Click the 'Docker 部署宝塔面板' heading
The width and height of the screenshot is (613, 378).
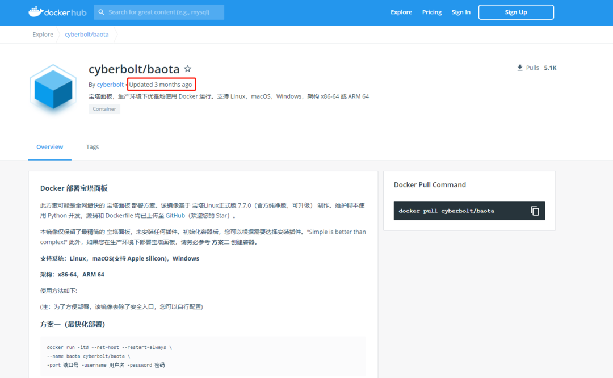pos(74,188)
